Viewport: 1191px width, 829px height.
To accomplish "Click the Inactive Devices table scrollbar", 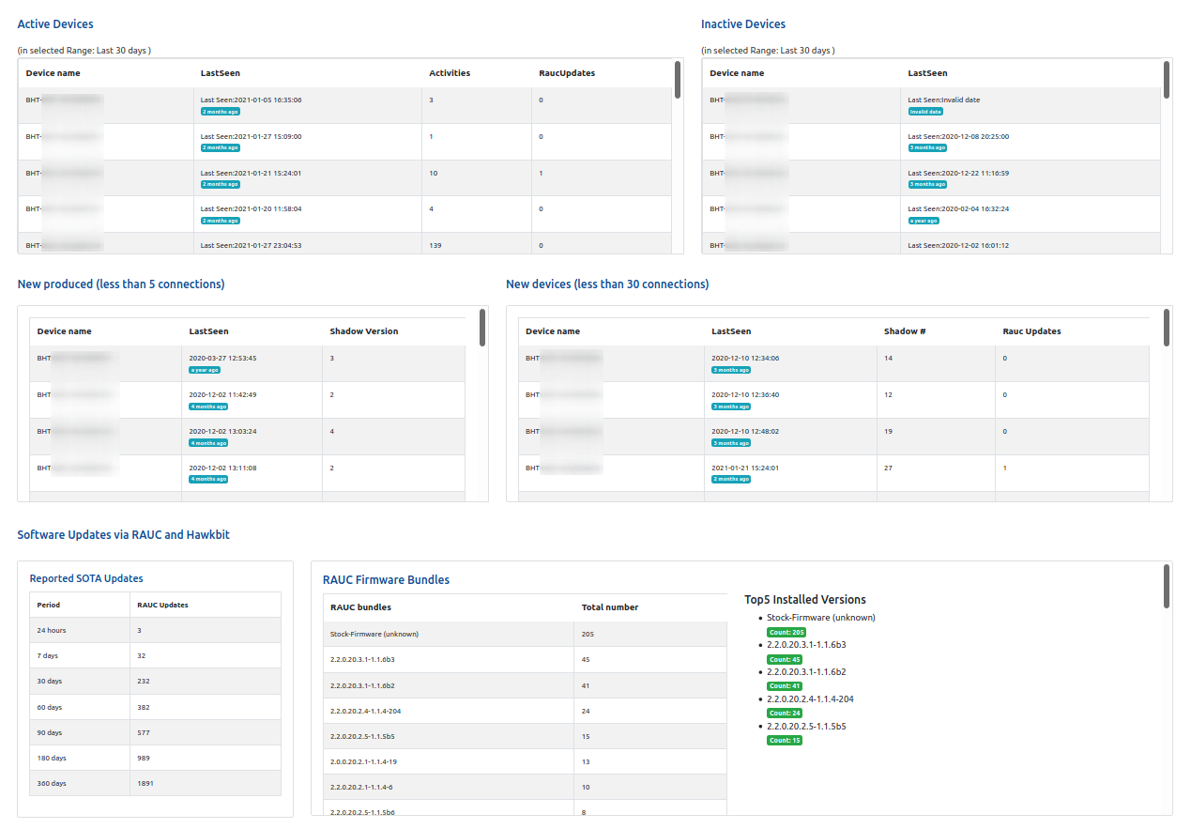I will pyautogui.click(x=1167, y=80).
